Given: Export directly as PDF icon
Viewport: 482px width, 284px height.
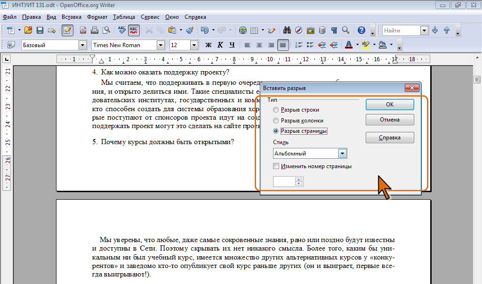Looking at the screenshot, I should point(83,30).
